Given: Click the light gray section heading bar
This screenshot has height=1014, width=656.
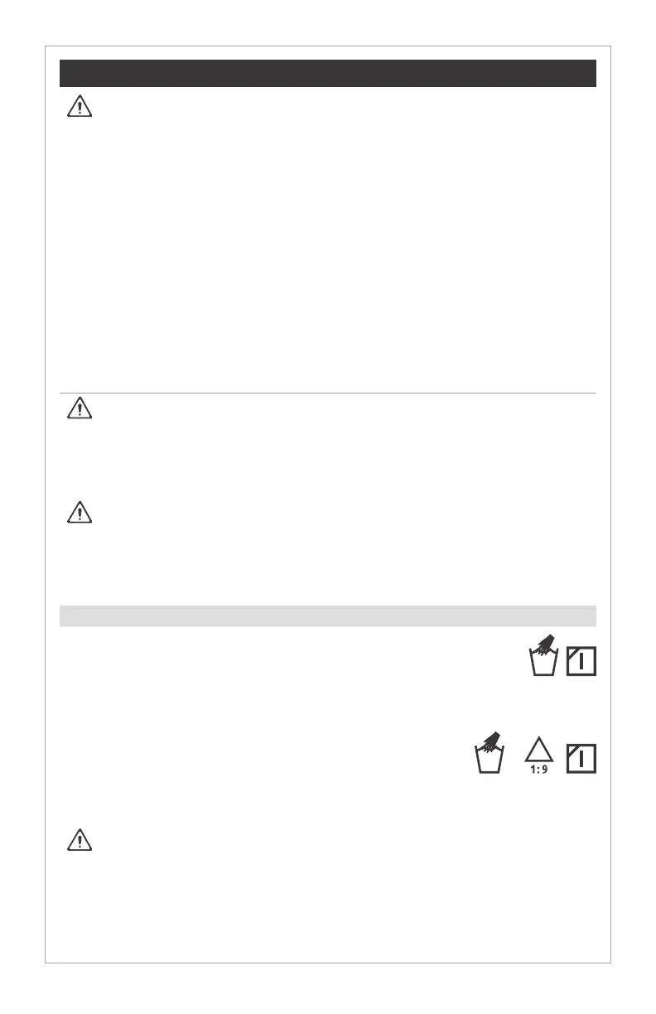Looking at the screenshot, I should (328, 616).
